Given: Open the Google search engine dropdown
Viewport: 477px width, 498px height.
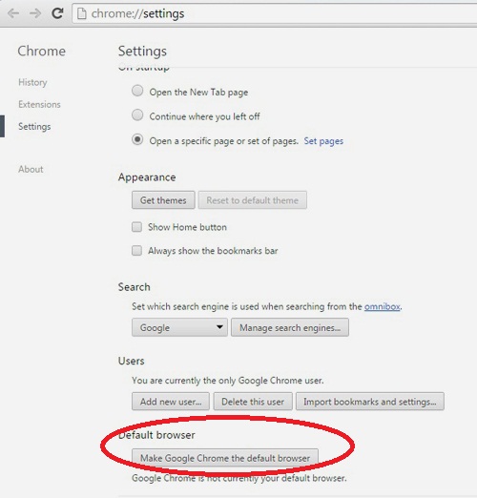Looking at the screenshot, I should coord(179,327).
